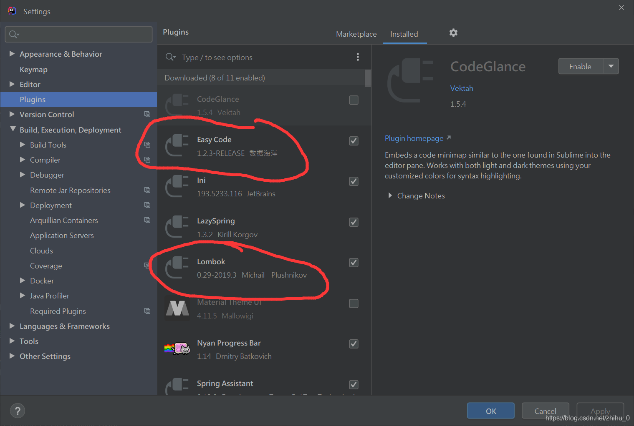The image size is (634, 426).
Task: Click the large CodeGlance icon in details pane
Action: click(x=410, y=80)
